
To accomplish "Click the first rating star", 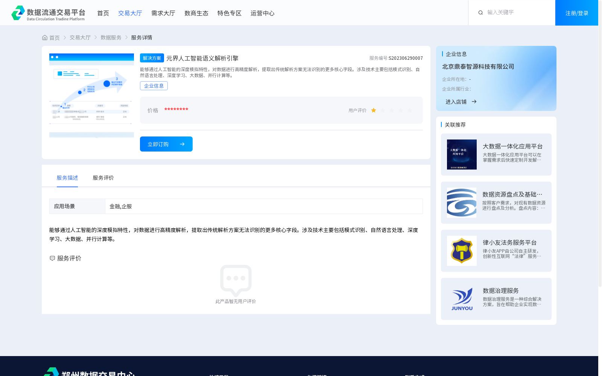I will pos(374,110).
